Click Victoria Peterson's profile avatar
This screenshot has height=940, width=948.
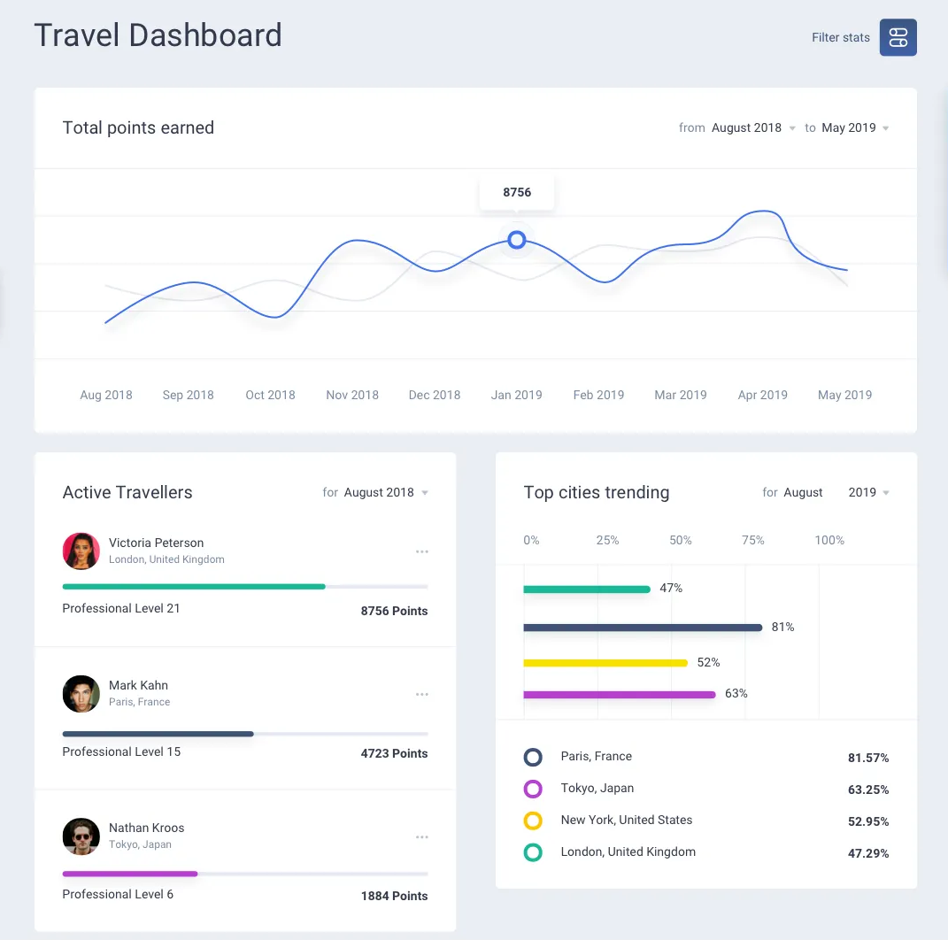81,551
